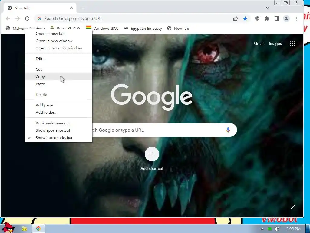Choose Add page... menu entry

click(x=58, y=105)
